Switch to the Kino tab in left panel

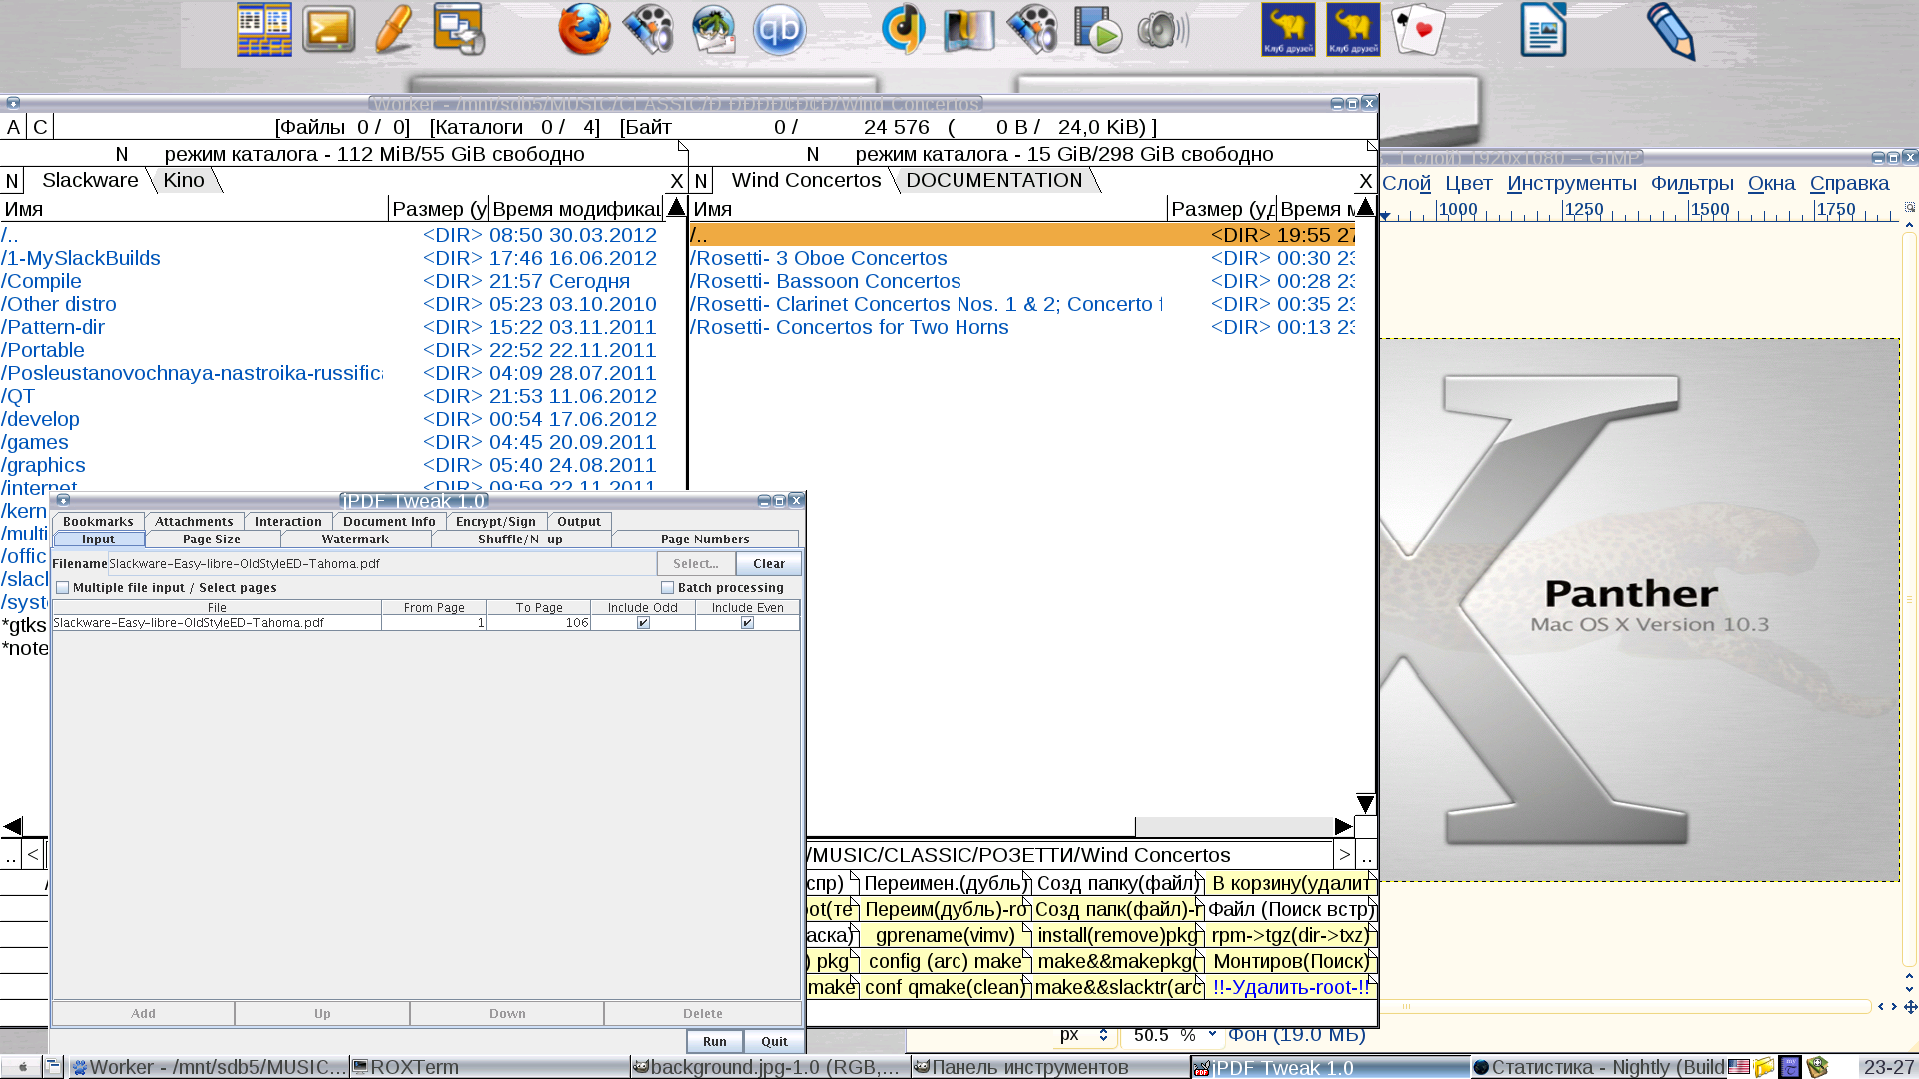coord(184,181)
